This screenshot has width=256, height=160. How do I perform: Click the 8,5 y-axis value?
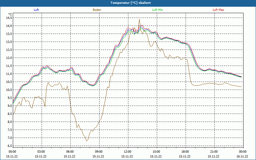[x=10, y=114]
